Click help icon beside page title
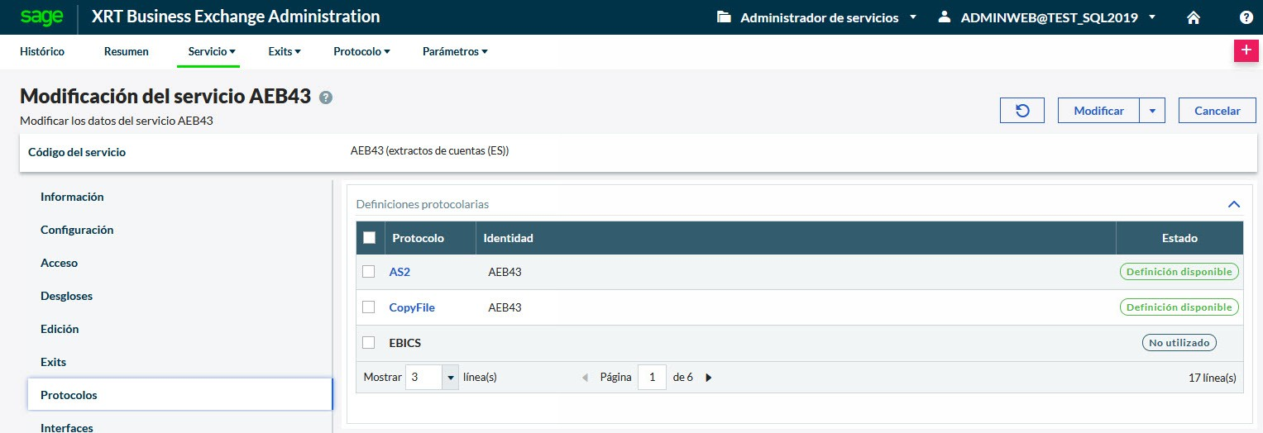The width and height of the screenshot is (1263, 433). (326, 98)
